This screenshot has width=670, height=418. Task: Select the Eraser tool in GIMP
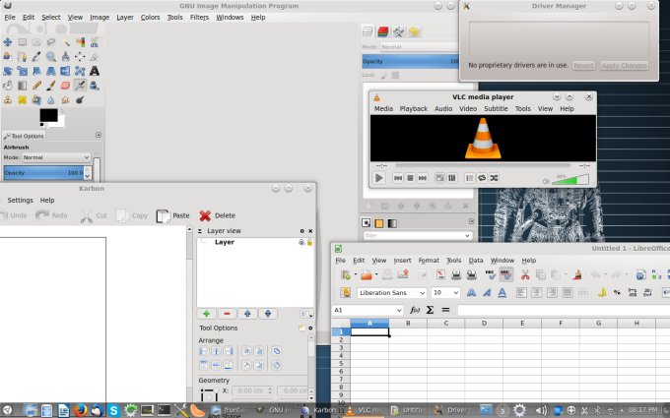click(x=65, y=86)
